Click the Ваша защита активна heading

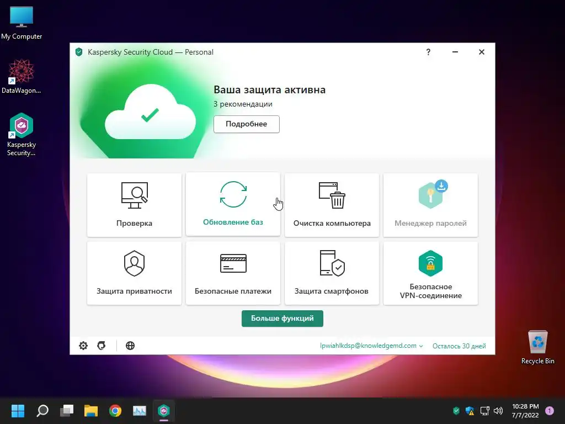[x=269, y=89]
